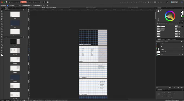Open the Layers panel options menu

(183, 39)
